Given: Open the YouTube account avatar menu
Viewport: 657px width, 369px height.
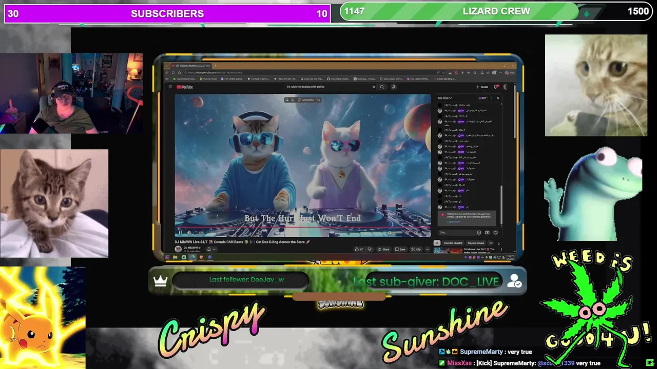Looking at the screenshot, I should [x=506, y=87].
